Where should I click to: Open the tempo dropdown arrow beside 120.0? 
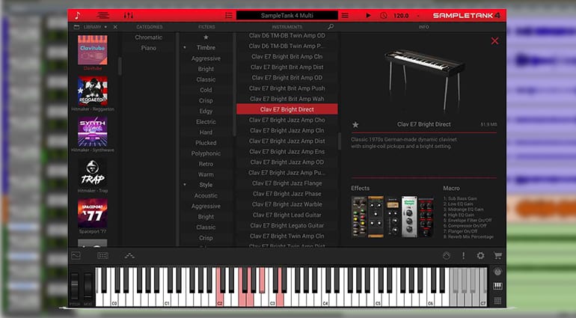point(418,16)
